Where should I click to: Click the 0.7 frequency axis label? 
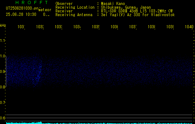coord(2,103)
